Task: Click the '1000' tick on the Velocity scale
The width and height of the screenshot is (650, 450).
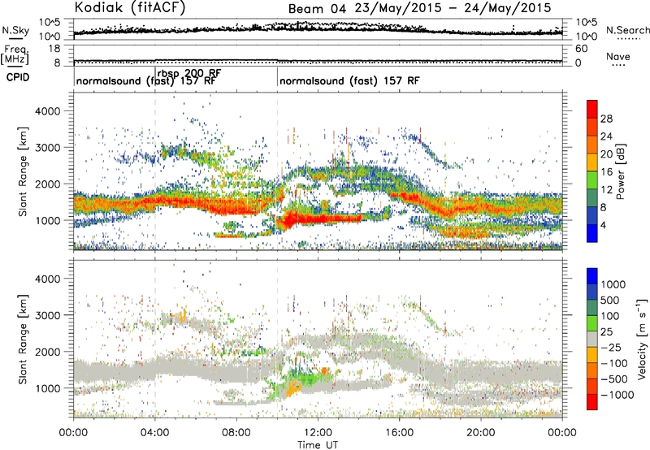Action: [613, 284]
